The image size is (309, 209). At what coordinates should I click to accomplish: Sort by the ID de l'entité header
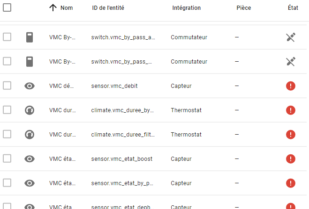coord(110,8)
